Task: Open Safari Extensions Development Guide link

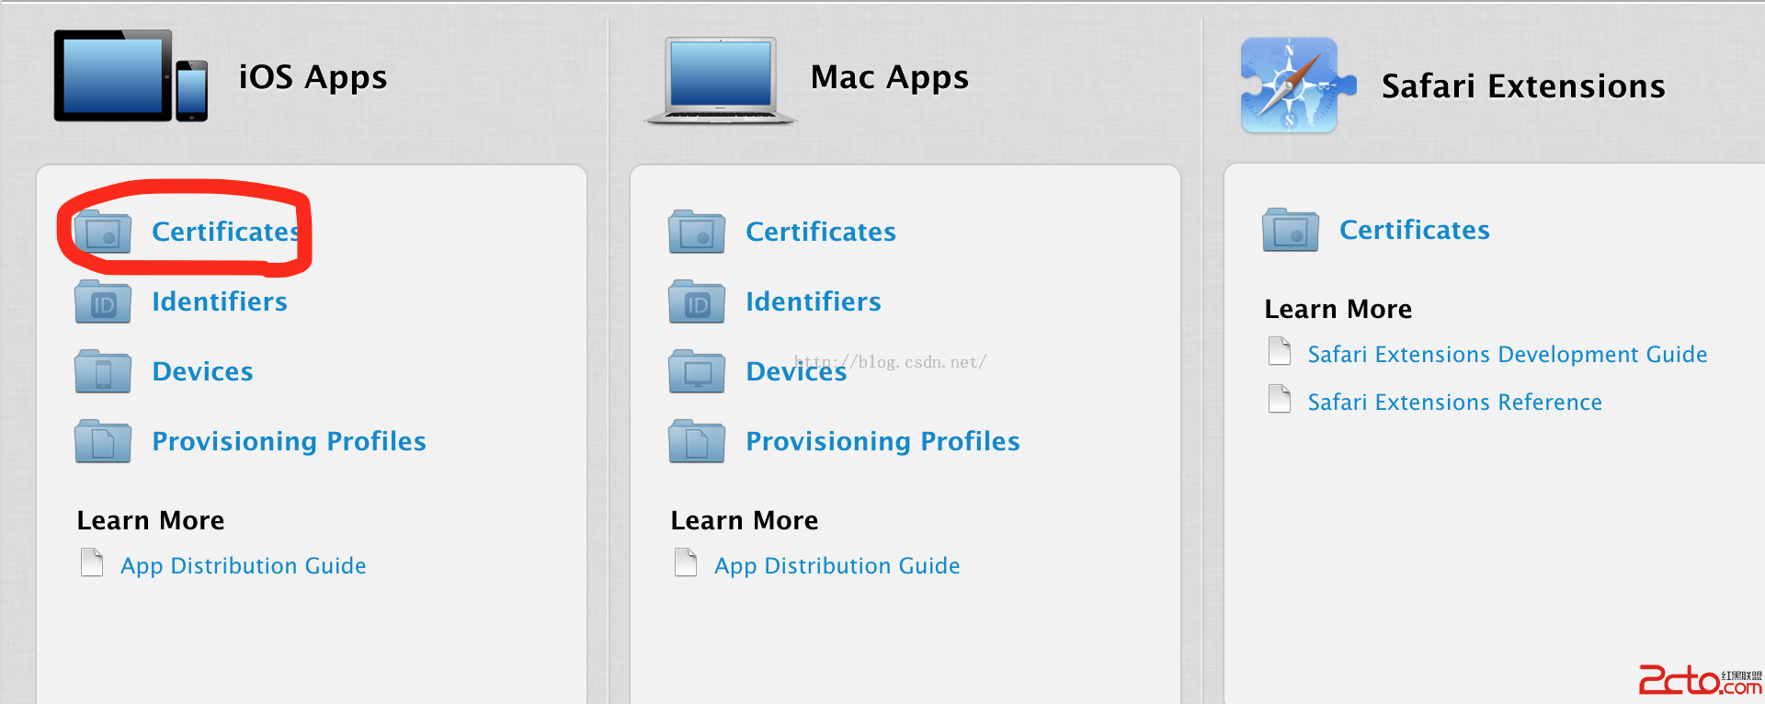Action: [1507, 355]
